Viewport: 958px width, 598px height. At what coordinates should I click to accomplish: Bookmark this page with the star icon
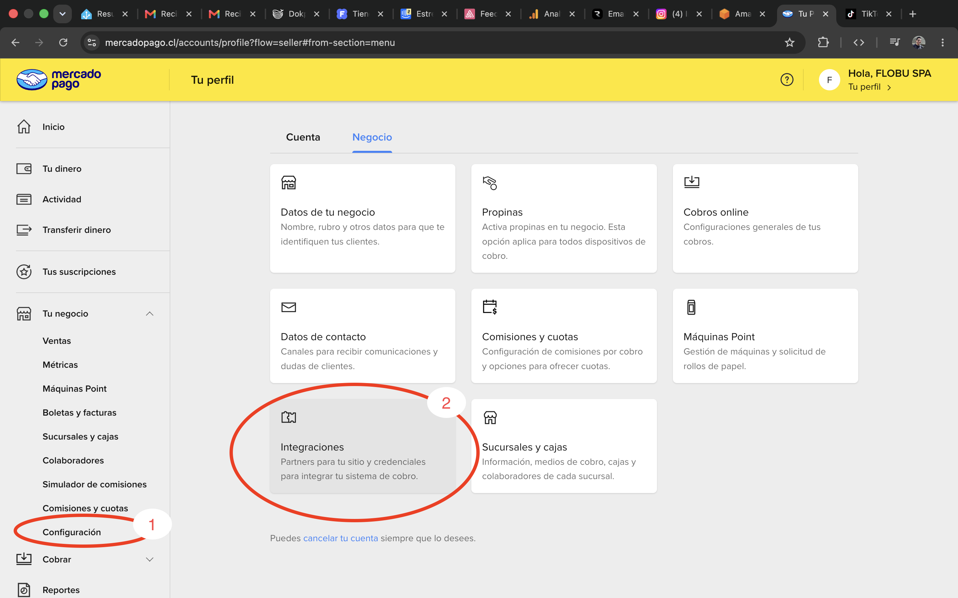pos(789,42)
